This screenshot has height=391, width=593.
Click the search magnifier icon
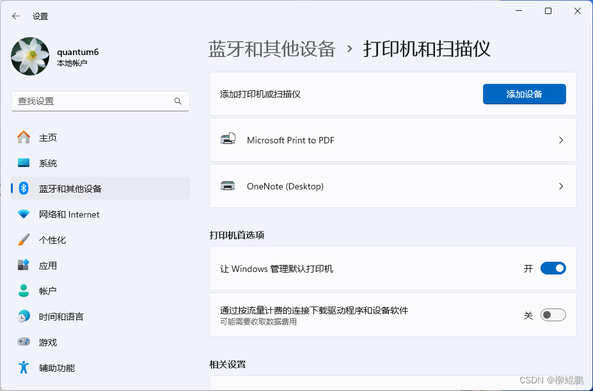178,101
